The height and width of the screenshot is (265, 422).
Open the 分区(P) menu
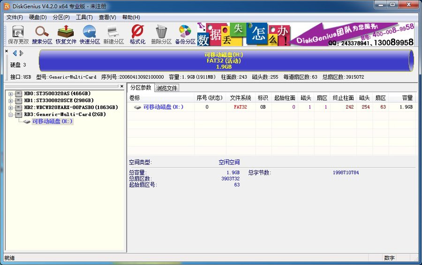[x=61, y=17]
